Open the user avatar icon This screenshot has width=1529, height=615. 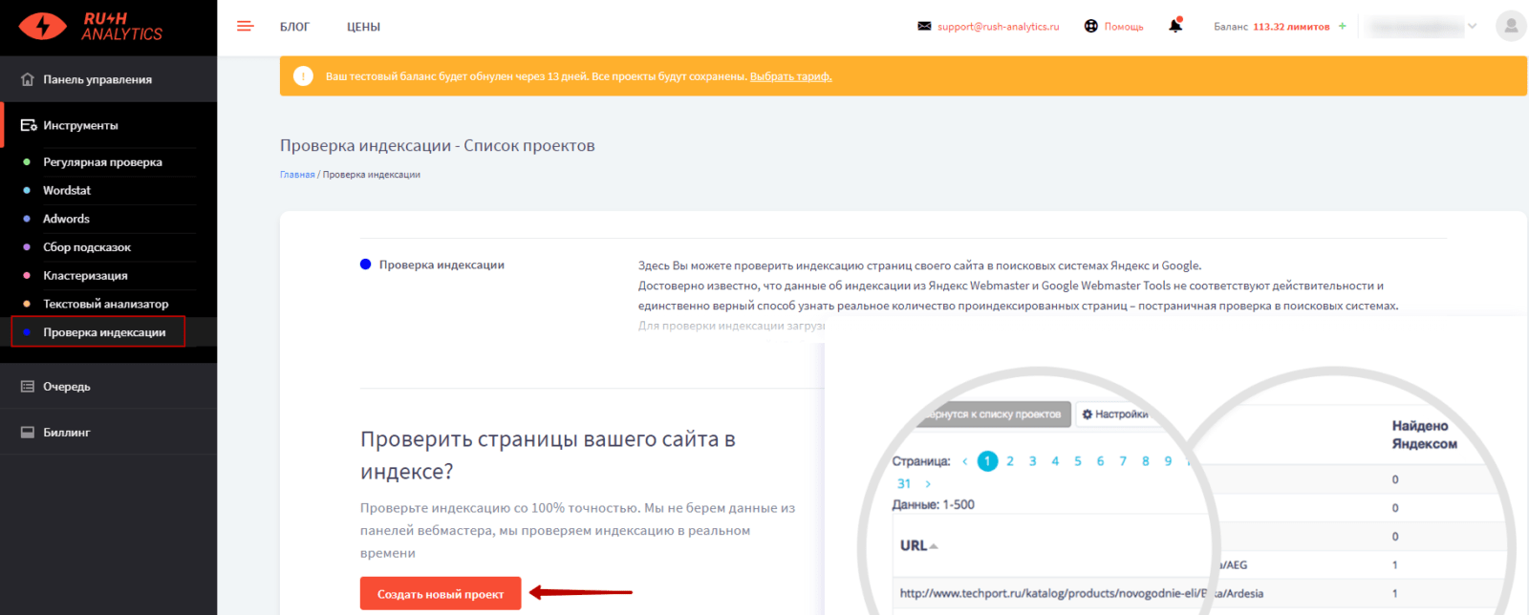click(1511, 26)
